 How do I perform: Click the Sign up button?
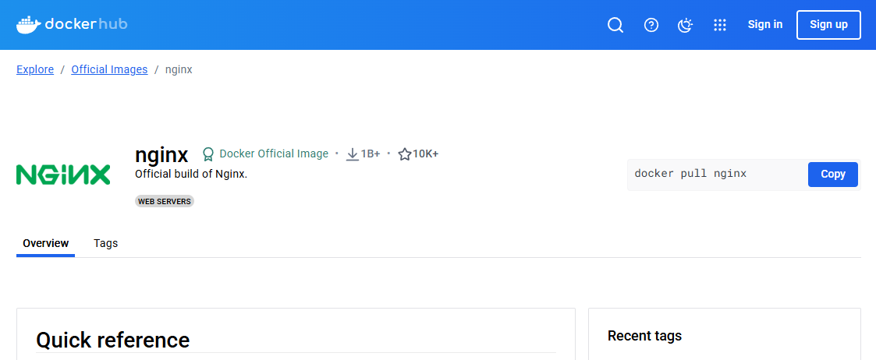828,25
